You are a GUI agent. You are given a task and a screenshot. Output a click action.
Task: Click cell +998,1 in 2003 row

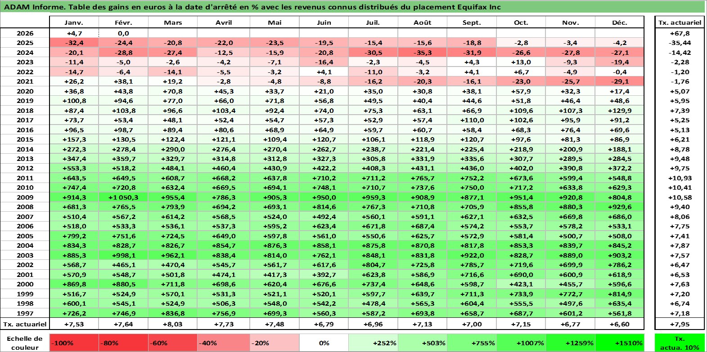click(x=123, y=255)
